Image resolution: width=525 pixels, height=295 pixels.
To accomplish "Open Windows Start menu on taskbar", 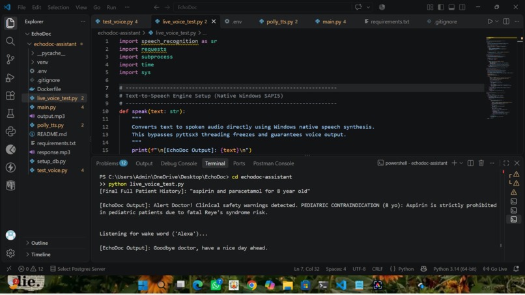I will 143,285.
